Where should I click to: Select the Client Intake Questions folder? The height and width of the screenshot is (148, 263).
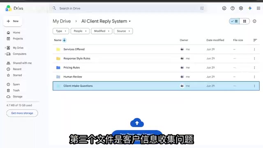(156, 86)
